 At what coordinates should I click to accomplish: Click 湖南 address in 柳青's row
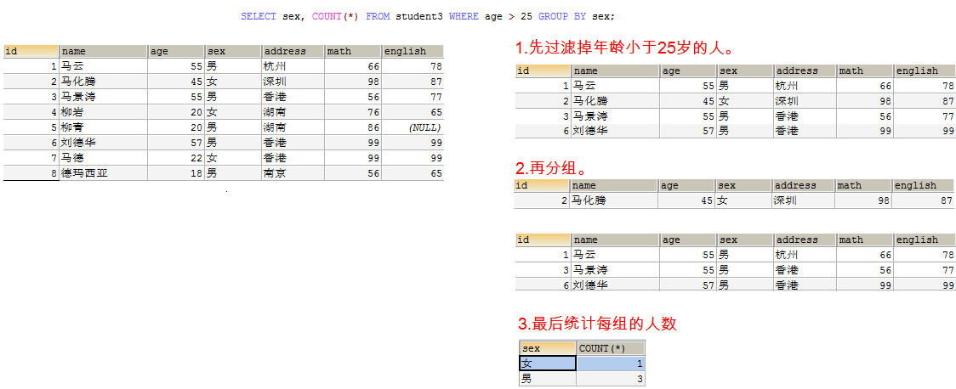click(x=293, y=127)
